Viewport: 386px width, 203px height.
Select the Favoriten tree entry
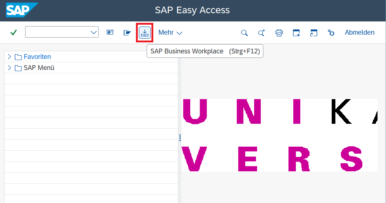37,57
